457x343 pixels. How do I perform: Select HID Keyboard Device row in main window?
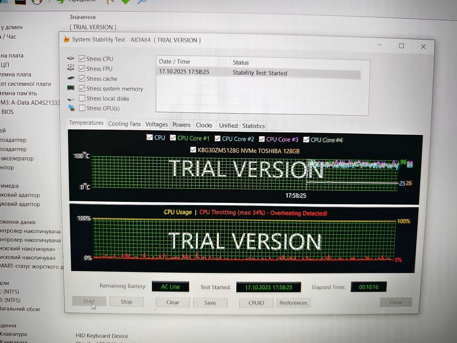pyautogui.click(x=102, y=336)
